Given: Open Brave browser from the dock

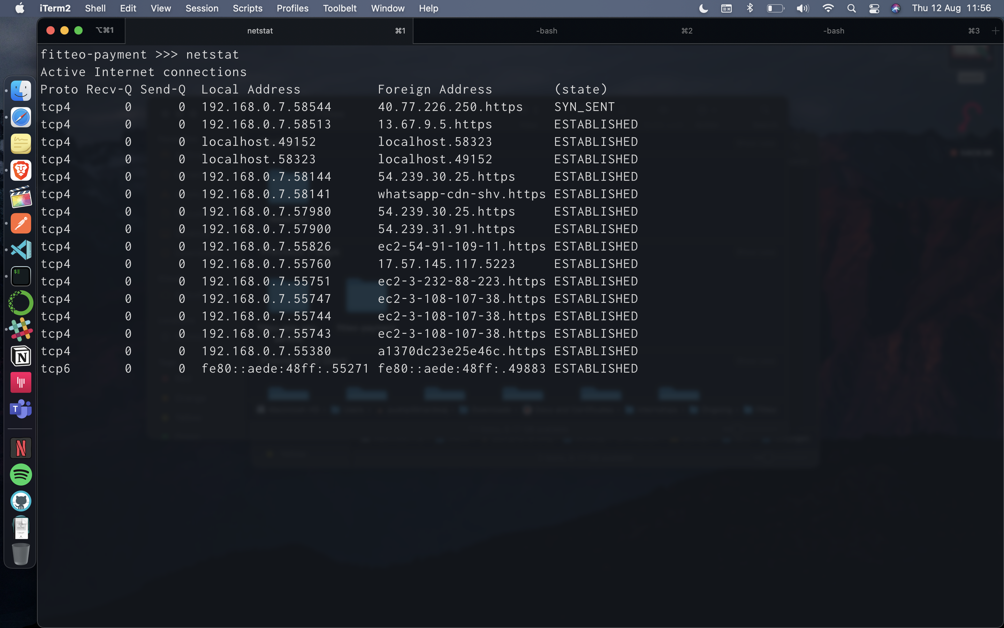Looking at the screenshot, I should [x=21, y=170].
